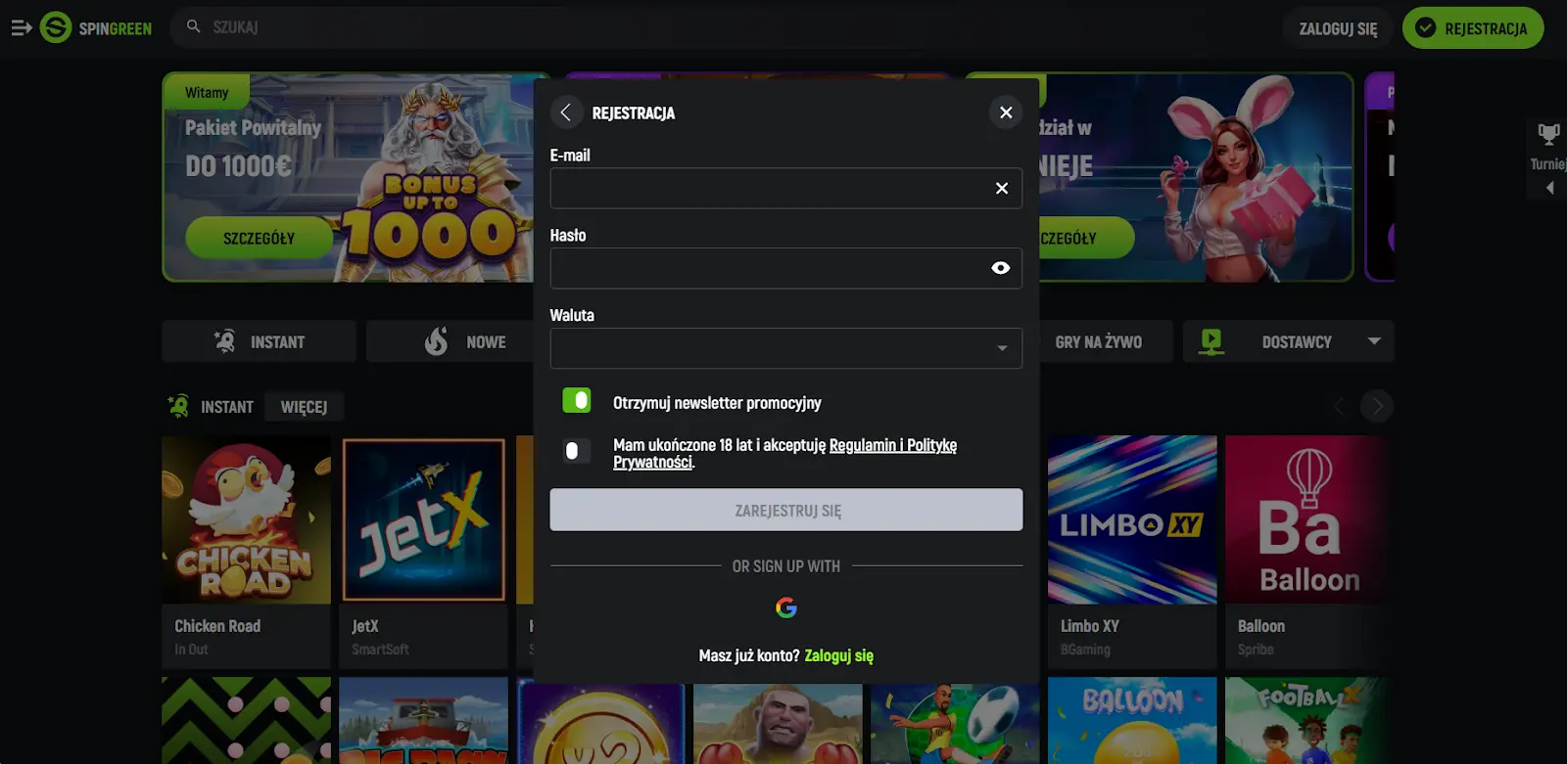This screenshot has height=764, width=1567.
Task: Click the BGaming provider text
Action: (x=1085, y=650)
